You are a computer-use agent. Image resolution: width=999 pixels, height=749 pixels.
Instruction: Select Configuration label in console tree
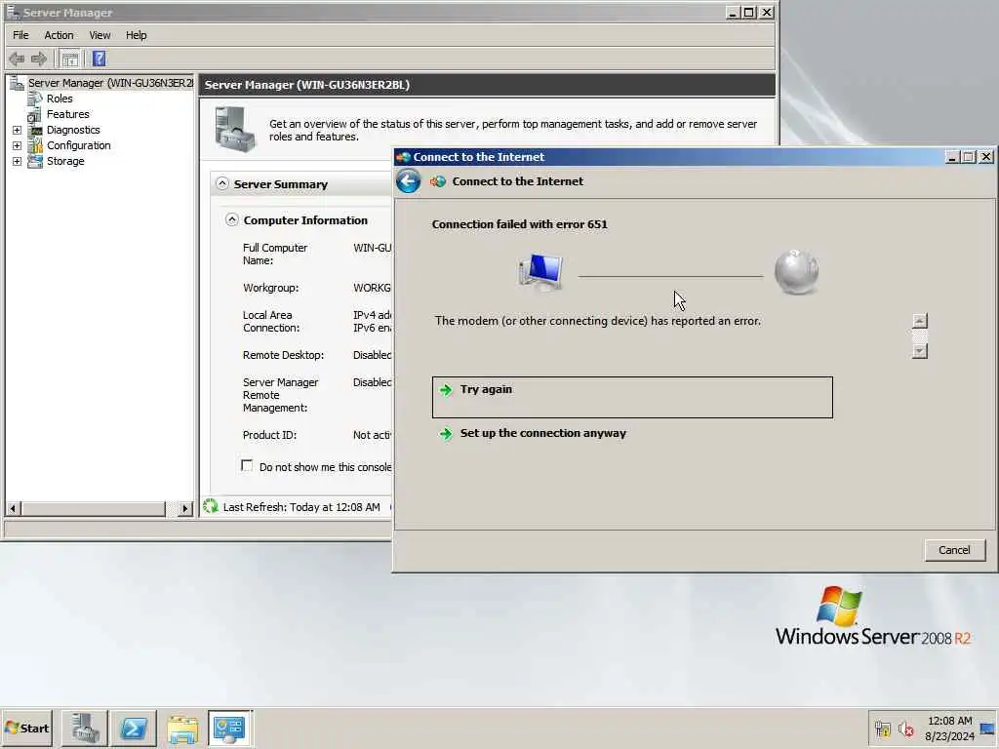(x=78, y=146)
